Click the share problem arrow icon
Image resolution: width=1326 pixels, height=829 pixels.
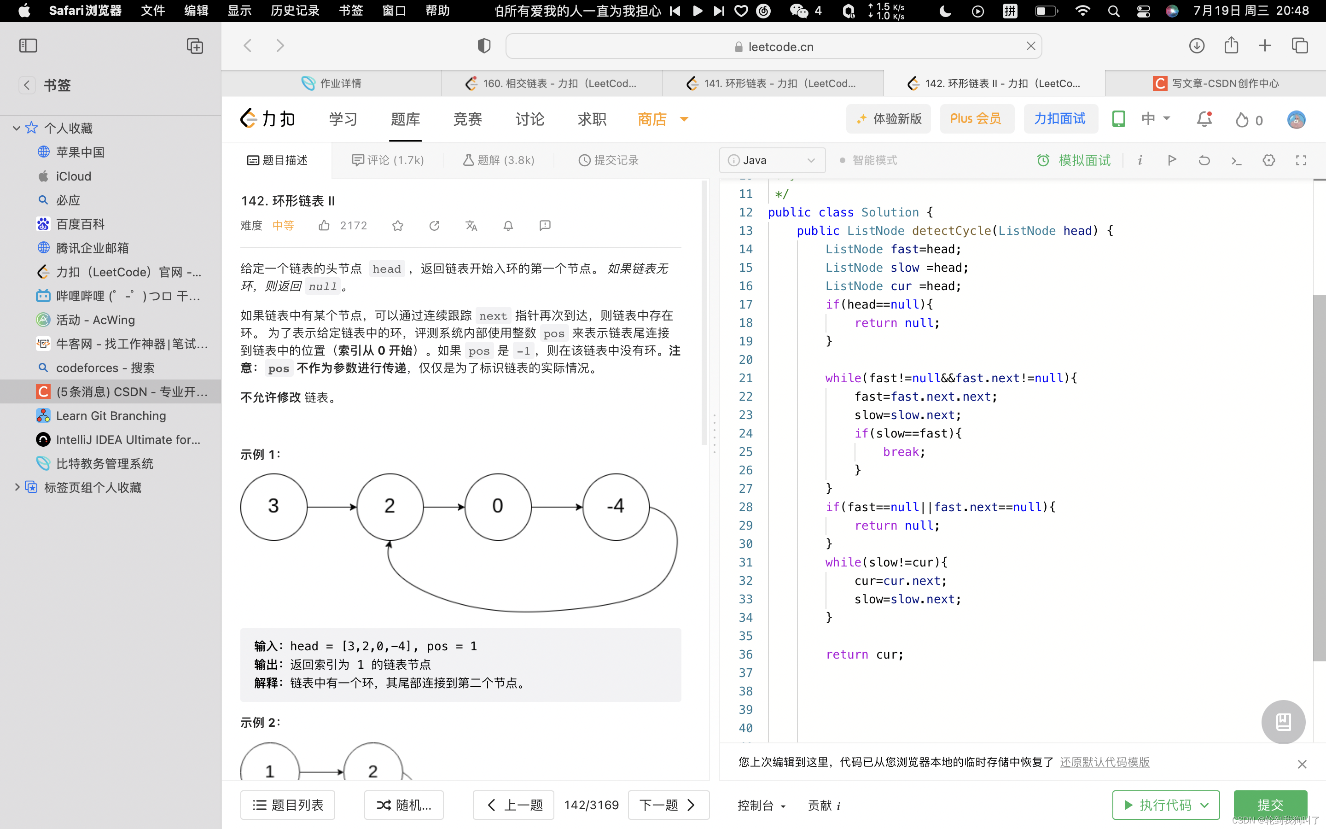tap(435, 225)
